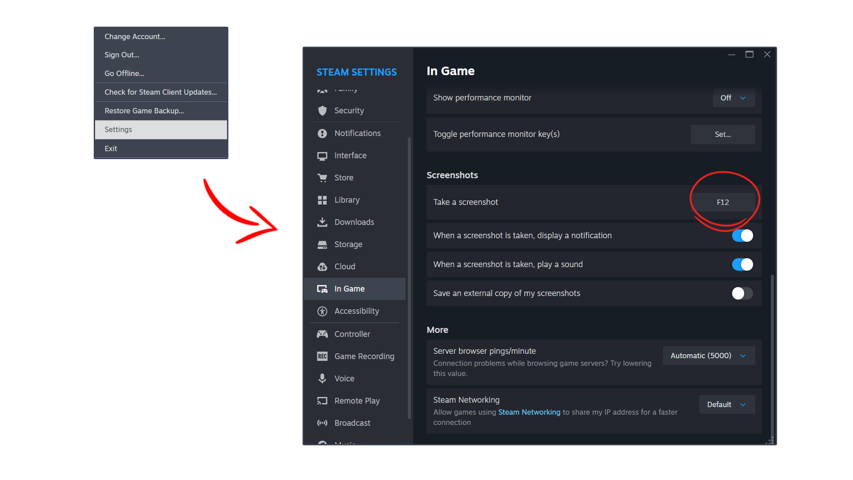
Task: Choose Restore Game Backup menu entry
Action: pyautogui.click(x=161, y=111)
